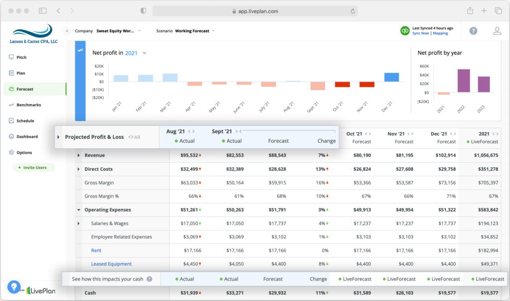Open help with the question-mark icon

tap(472, 31)
